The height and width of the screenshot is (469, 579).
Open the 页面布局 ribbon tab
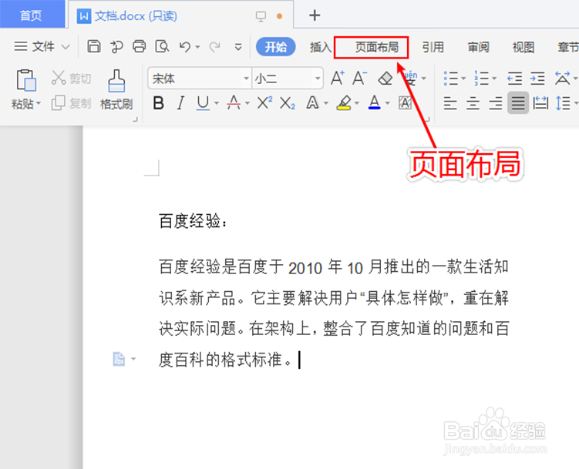(x=377, y=47)
